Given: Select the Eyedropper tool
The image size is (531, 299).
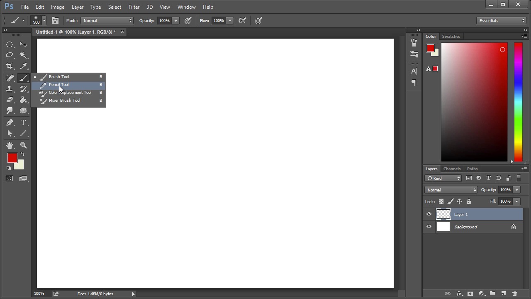Looking at the screenshot, I should (x=23, y=66).
